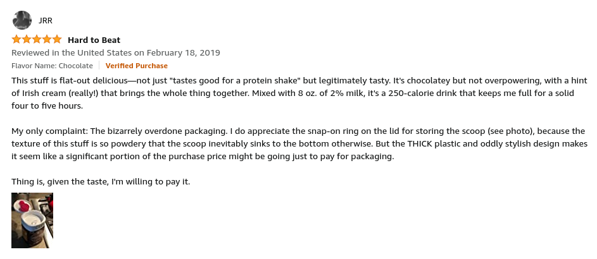This screenshot has width=597, height=259.
Task: Click the second star in the rating
Action: 27,40
